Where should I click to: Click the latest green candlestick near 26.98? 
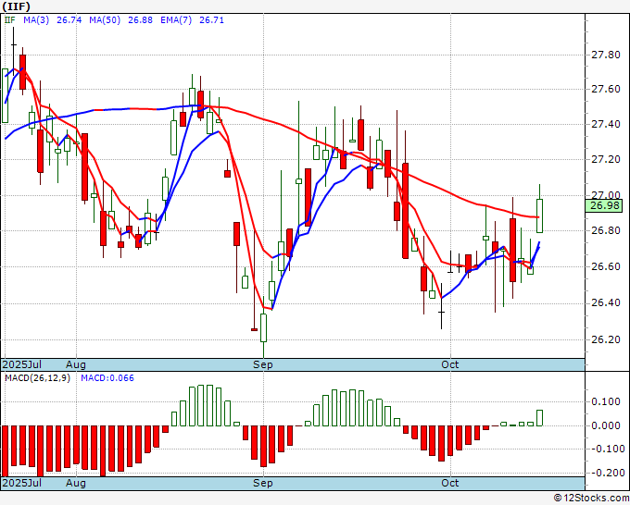[539, 216]
